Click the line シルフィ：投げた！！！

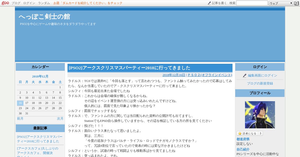[x=86, y=126]
